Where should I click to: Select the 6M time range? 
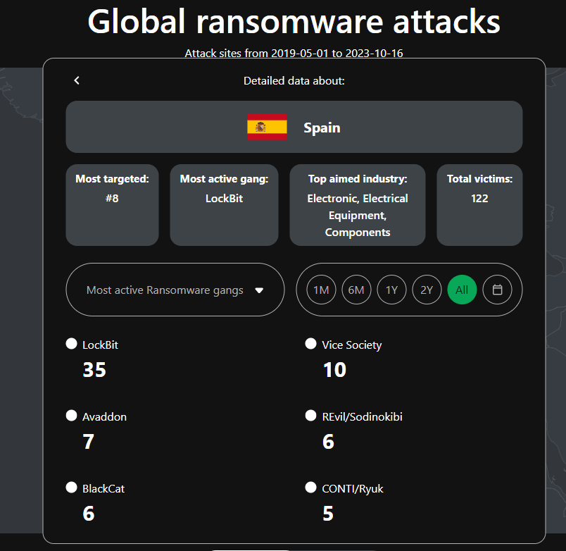[x=356, y=290]
